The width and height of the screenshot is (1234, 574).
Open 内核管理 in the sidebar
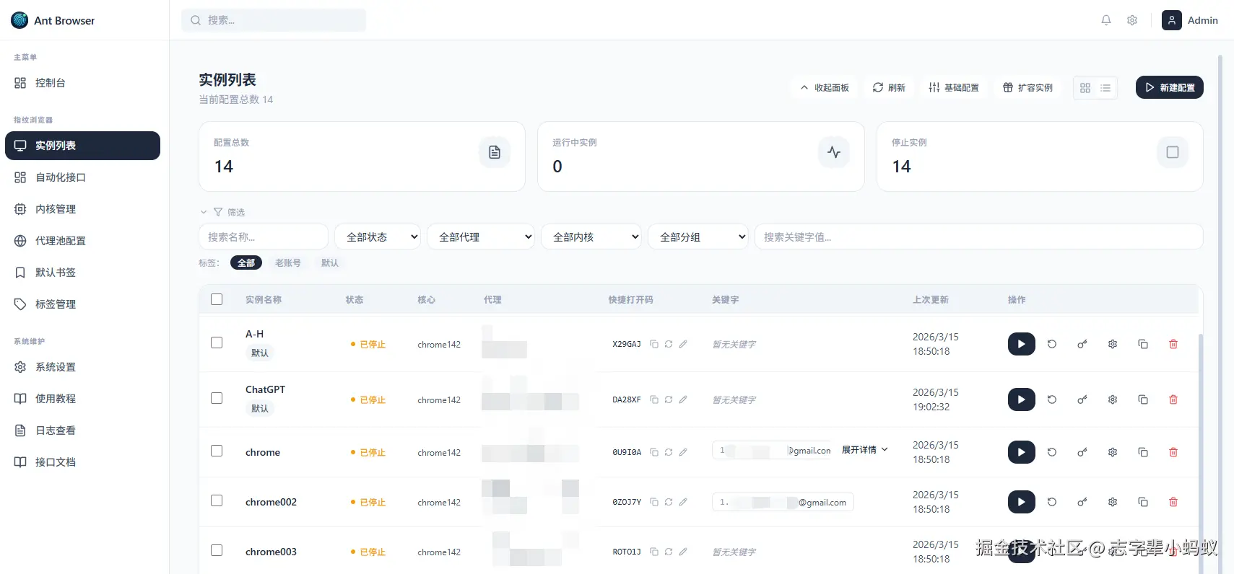82,209
